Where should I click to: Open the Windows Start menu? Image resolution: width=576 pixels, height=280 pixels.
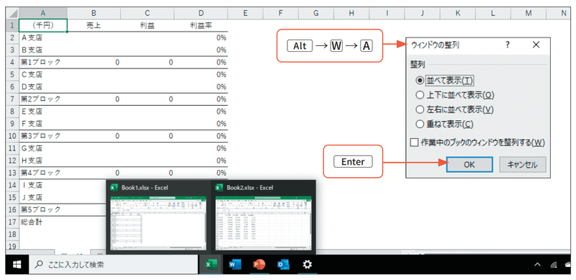point(17,265)
